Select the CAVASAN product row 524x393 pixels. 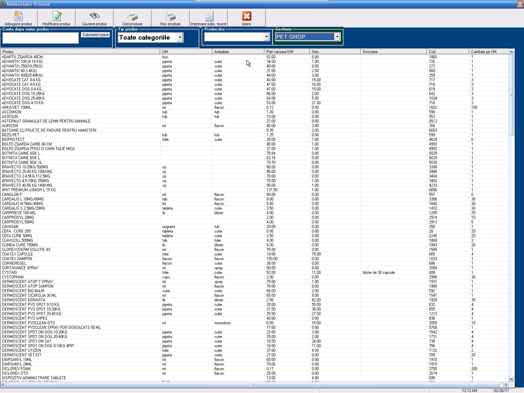point(254,227)
